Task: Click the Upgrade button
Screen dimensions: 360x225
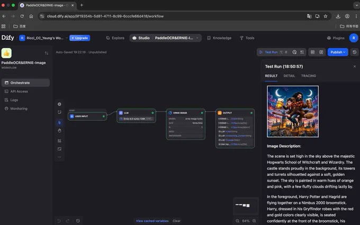Action: (79, 38)
